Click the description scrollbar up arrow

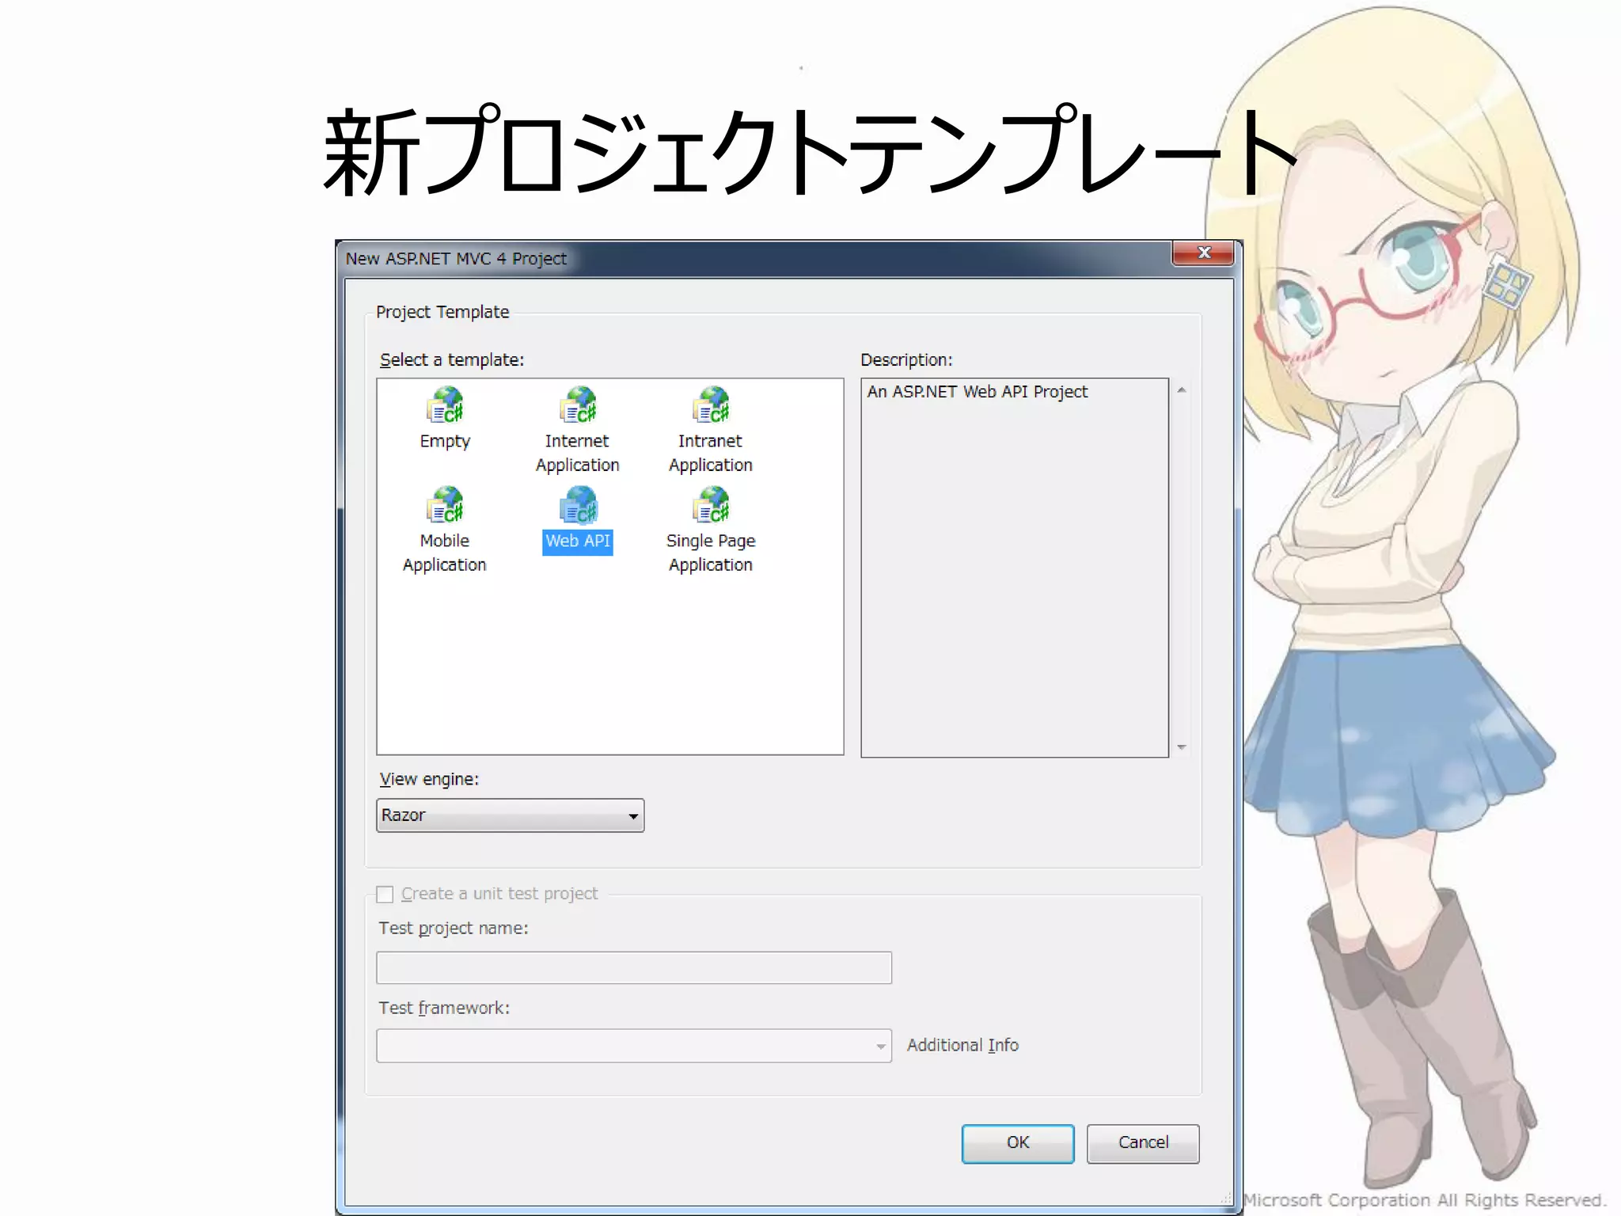click(1182, 390)
